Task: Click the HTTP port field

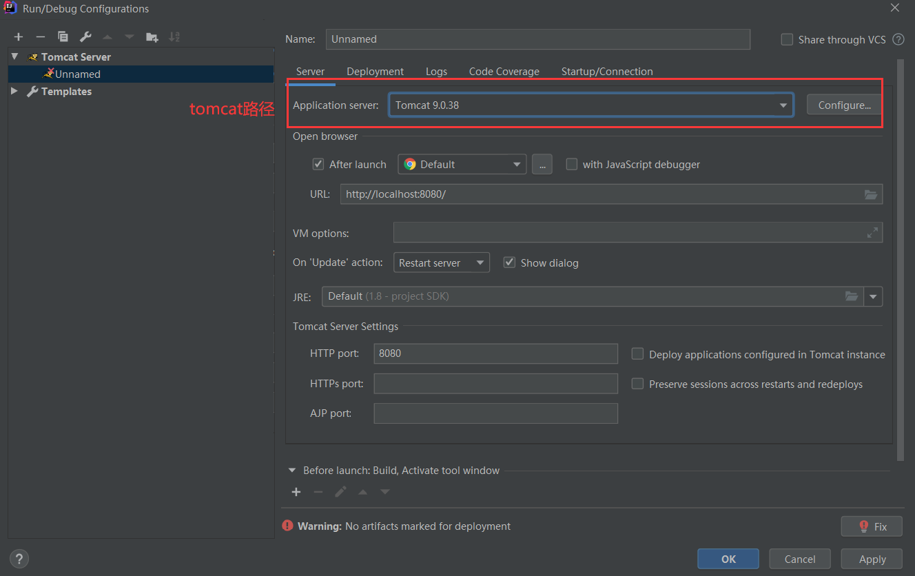Action: (x=496, y=353)
